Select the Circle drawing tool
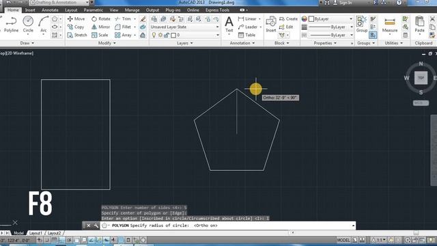The height and width of the screenshot is (246, 437). pos(28,25)
